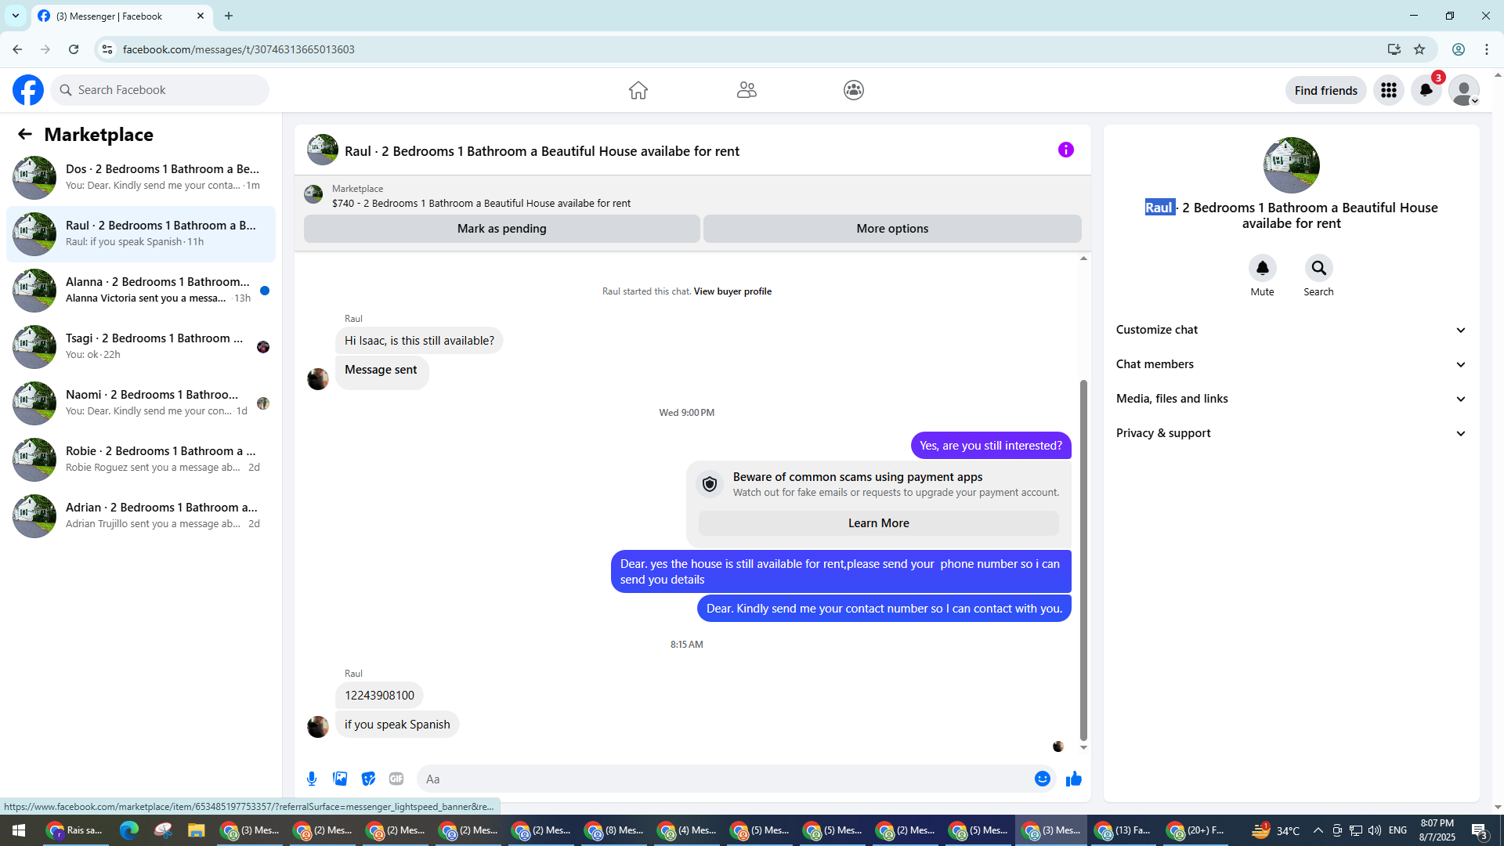The height and width of the screenshot is (846, 1504).
Task: Open the emoji picker
Action: pos(1043,779)
